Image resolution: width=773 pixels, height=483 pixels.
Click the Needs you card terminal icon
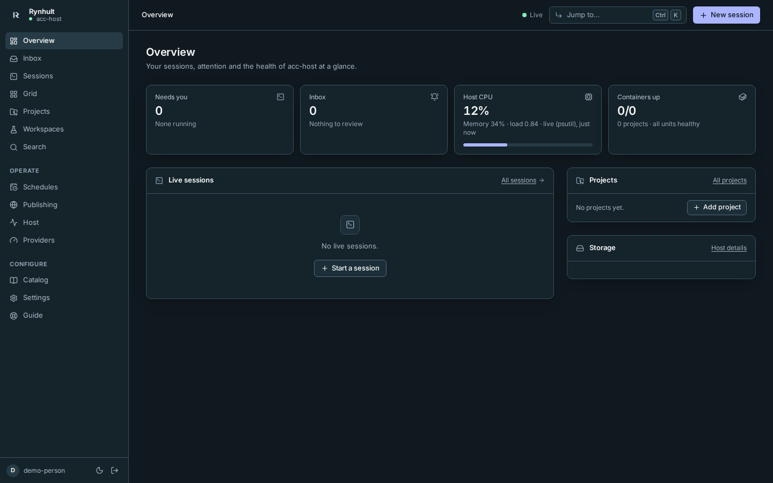[x=280, y=97]
